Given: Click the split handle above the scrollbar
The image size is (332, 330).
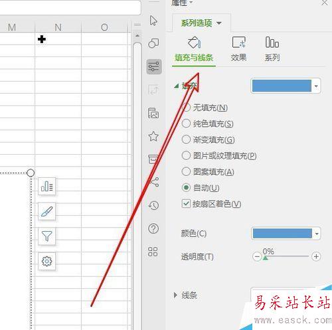Looking at the screenshot, I should [137, 25].
